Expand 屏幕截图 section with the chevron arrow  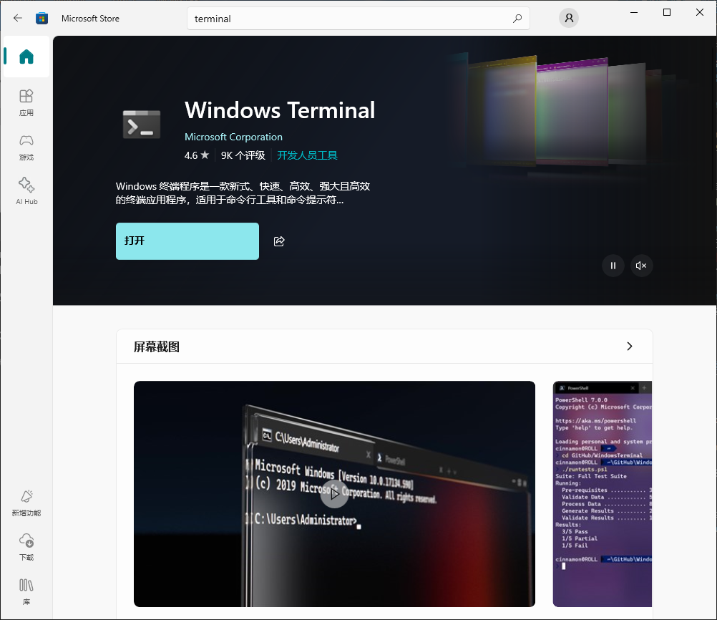click(630, 347)
